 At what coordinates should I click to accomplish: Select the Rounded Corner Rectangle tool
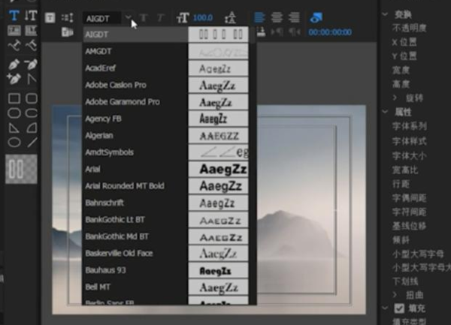pos(31,98)
